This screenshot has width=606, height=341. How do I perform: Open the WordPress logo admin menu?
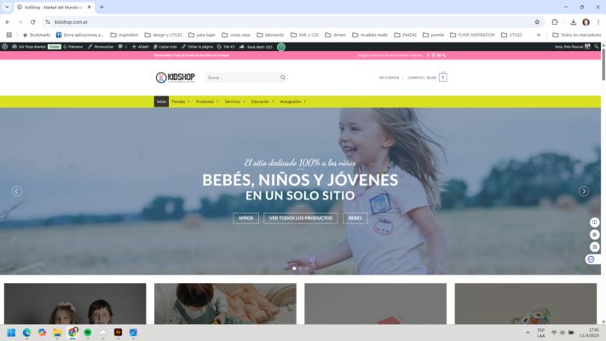[5, 47]
